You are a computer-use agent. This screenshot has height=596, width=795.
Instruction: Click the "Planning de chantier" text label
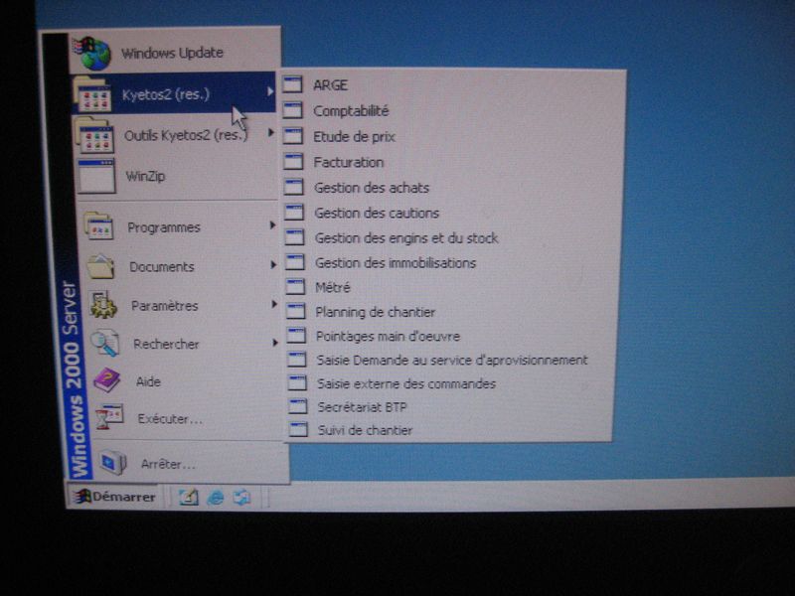tap(376, 312)
